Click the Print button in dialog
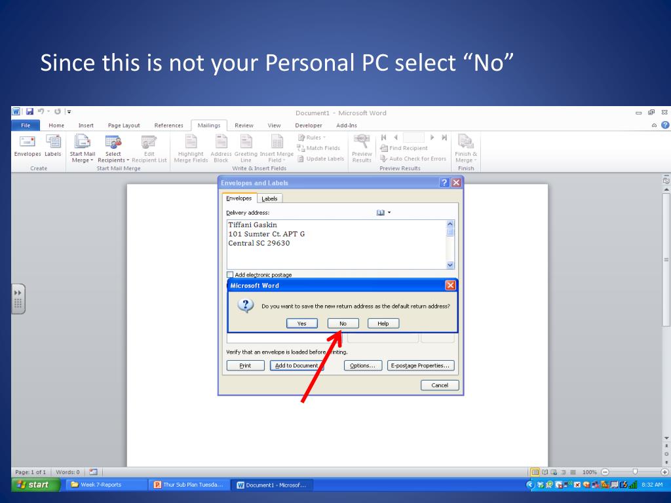The image size is (671, 503). click(x=245, y=365)
